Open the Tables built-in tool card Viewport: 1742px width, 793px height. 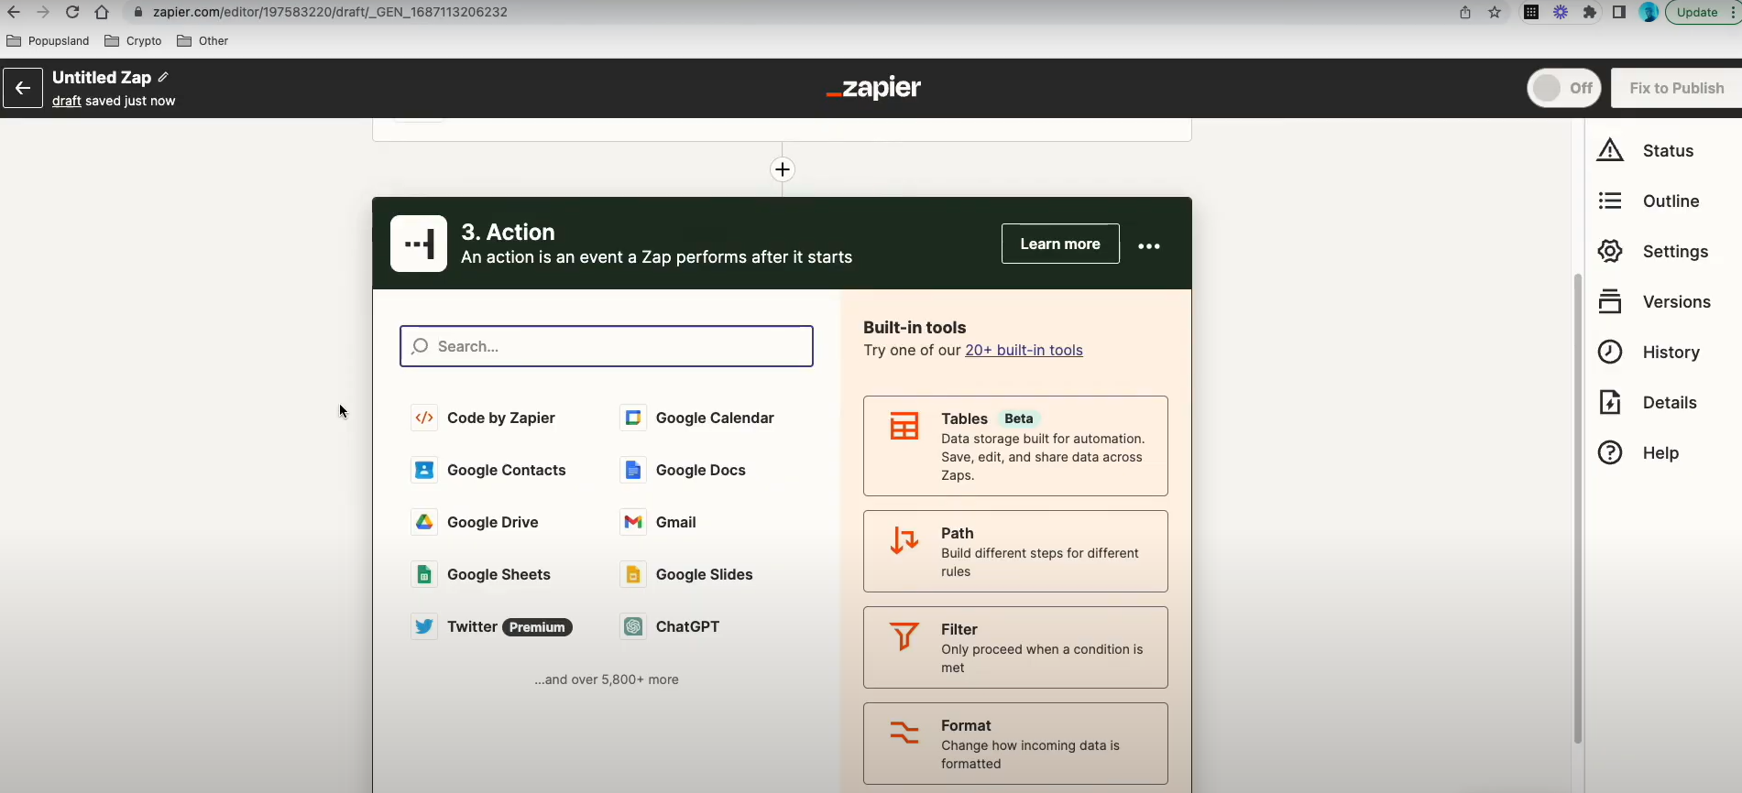(1015, 446)
